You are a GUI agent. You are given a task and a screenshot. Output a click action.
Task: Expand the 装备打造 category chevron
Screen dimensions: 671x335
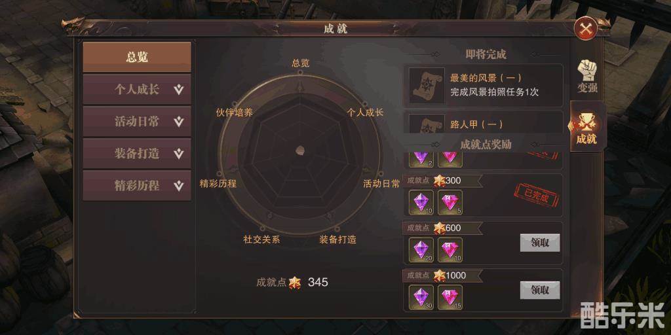(x=179, y=154)
